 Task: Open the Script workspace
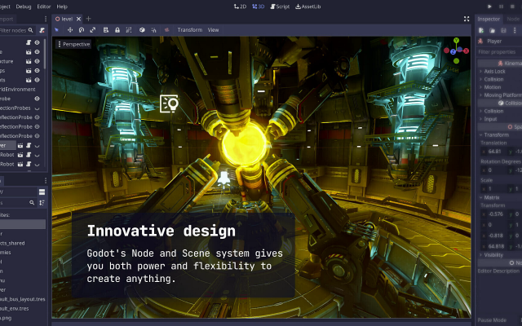click(280, 7)
